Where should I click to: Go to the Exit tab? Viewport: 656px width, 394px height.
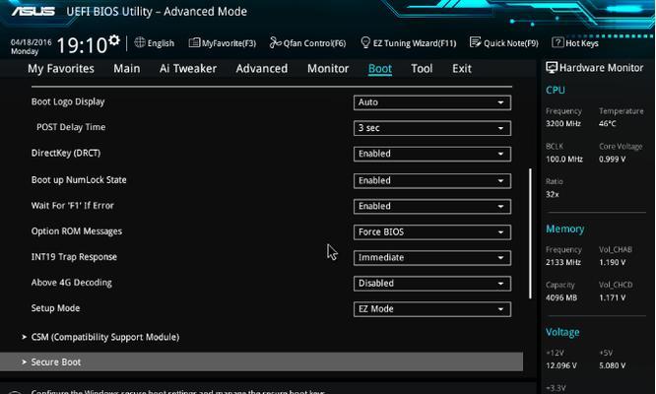coord(462,69)
